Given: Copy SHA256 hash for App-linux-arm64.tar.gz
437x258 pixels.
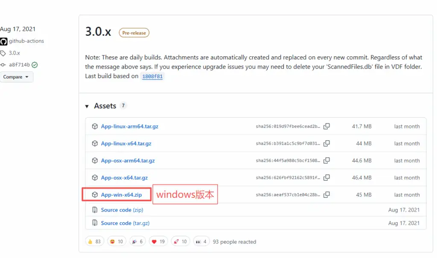Looking at the screenshot, I should pyautogui.click(x=326, y=127).
